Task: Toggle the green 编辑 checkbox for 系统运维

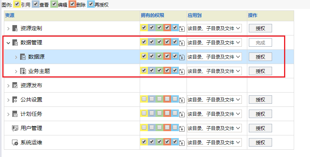Action: (x=159, y=142)
